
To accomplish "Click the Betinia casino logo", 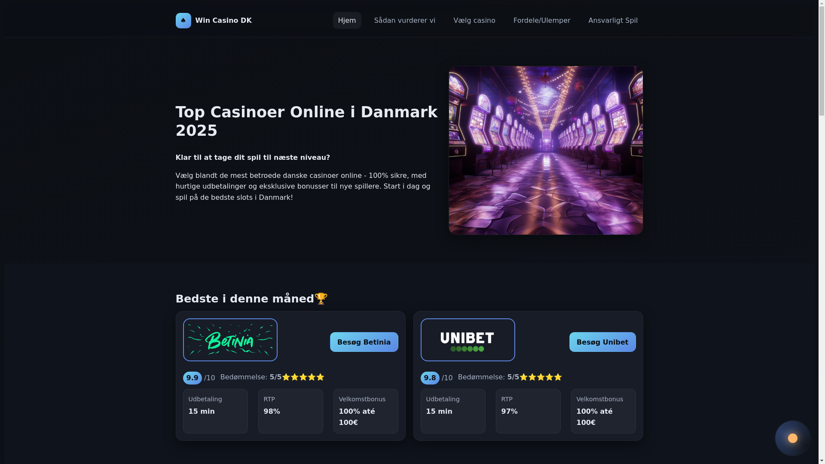I will point(230,340).
